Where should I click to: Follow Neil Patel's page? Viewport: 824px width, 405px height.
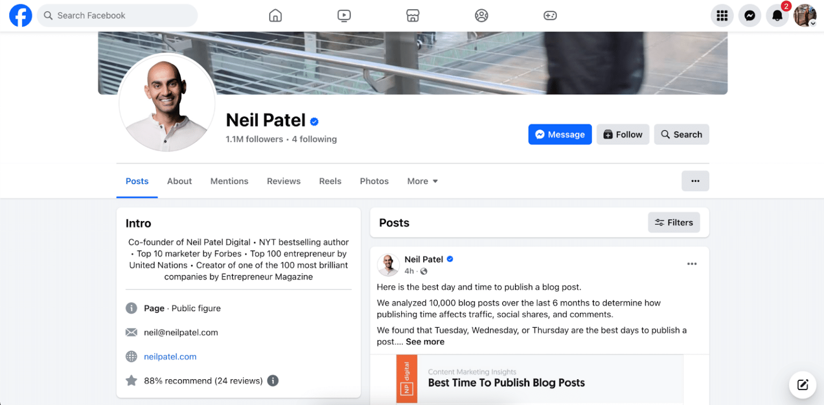click(x=623, y=134)
